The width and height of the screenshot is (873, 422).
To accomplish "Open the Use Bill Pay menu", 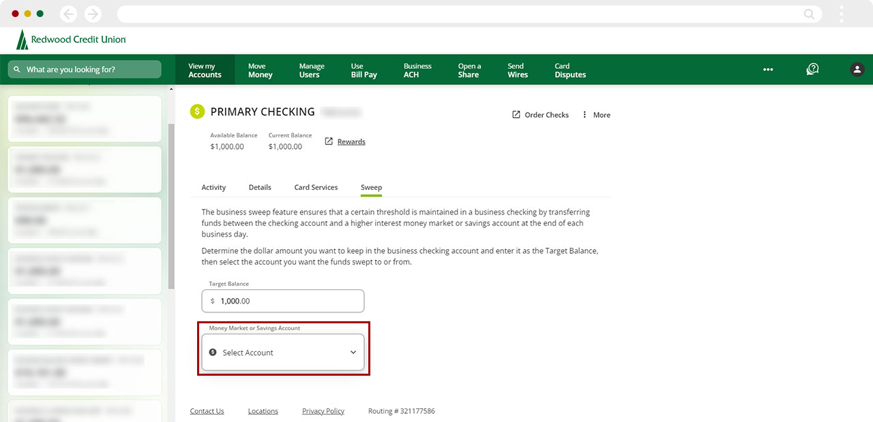I will (364, 70).
